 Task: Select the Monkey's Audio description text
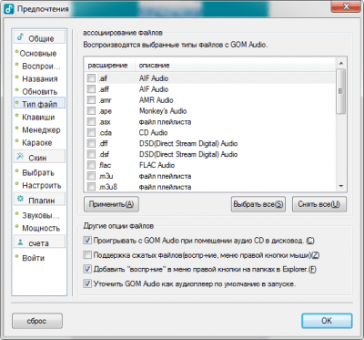(163, 111)
